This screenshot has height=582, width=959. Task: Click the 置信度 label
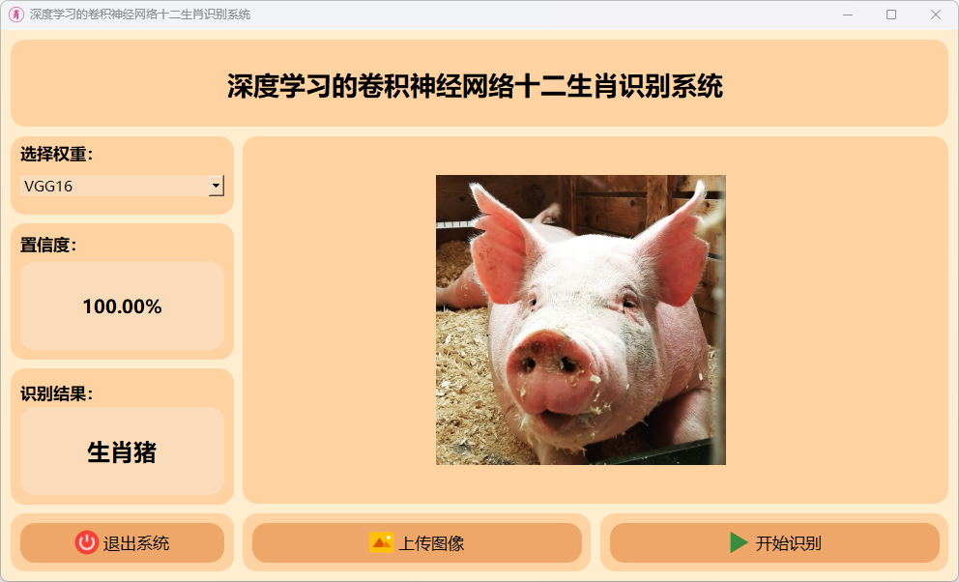[x=49, y=245]
